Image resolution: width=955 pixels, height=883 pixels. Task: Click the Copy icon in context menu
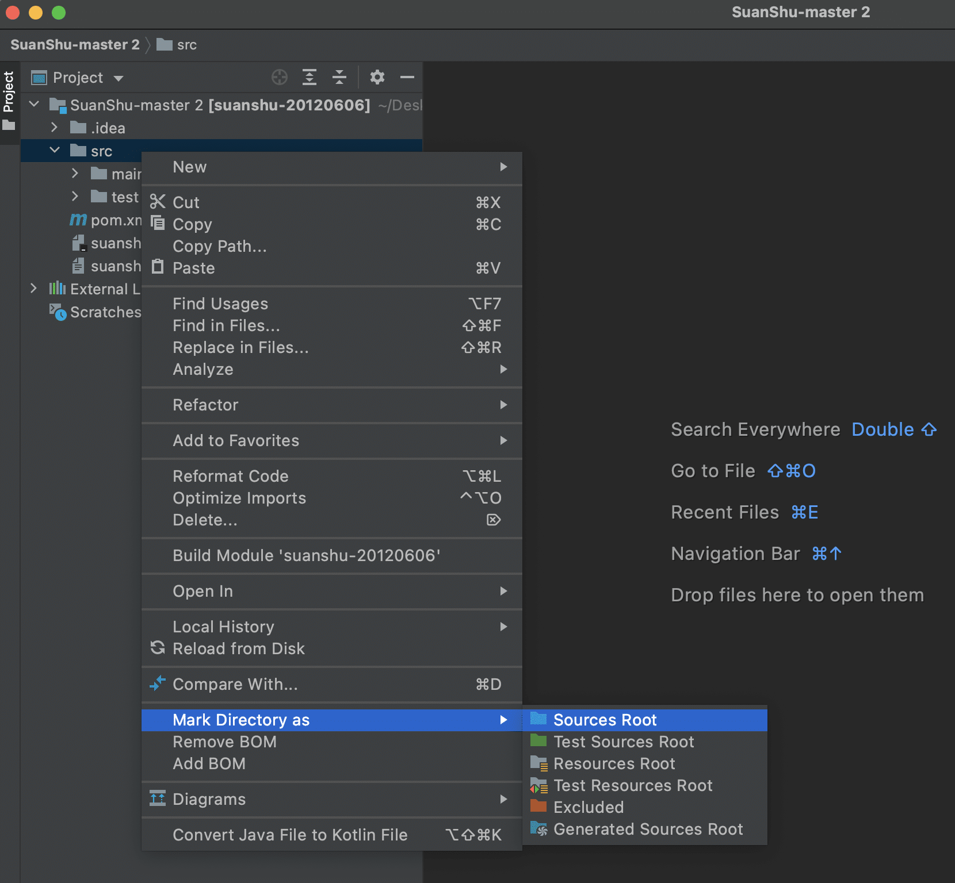point(158,222)
